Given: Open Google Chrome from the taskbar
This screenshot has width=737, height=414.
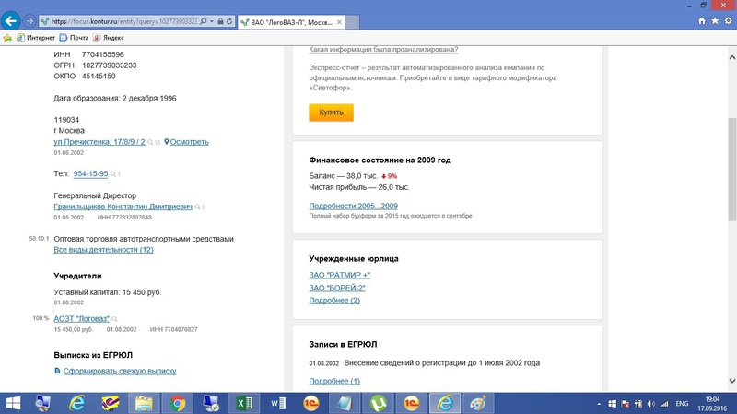Looking at the screenshot, I should tap(177, 404).
